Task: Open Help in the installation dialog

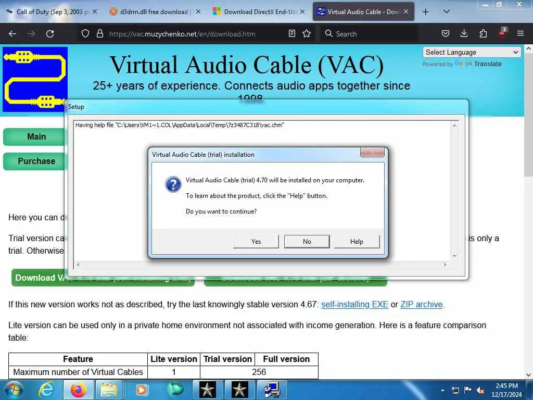Action: [x=357, y=241]
